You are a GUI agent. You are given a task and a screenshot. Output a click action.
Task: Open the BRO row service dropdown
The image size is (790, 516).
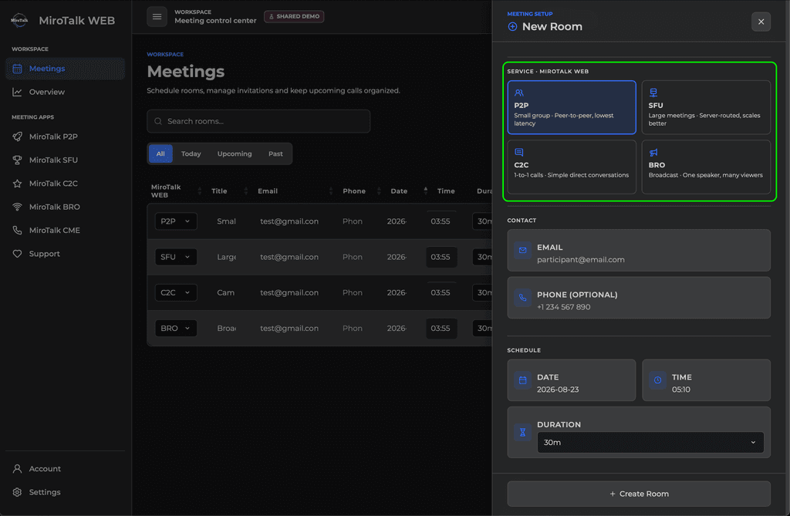(x=175, y=329)
